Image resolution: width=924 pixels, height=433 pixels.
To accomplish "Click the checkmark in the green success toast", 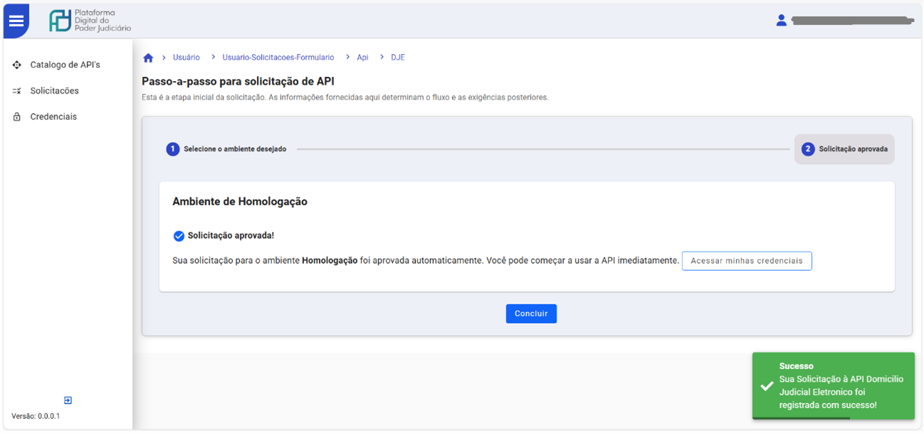I will click(766, 386).
